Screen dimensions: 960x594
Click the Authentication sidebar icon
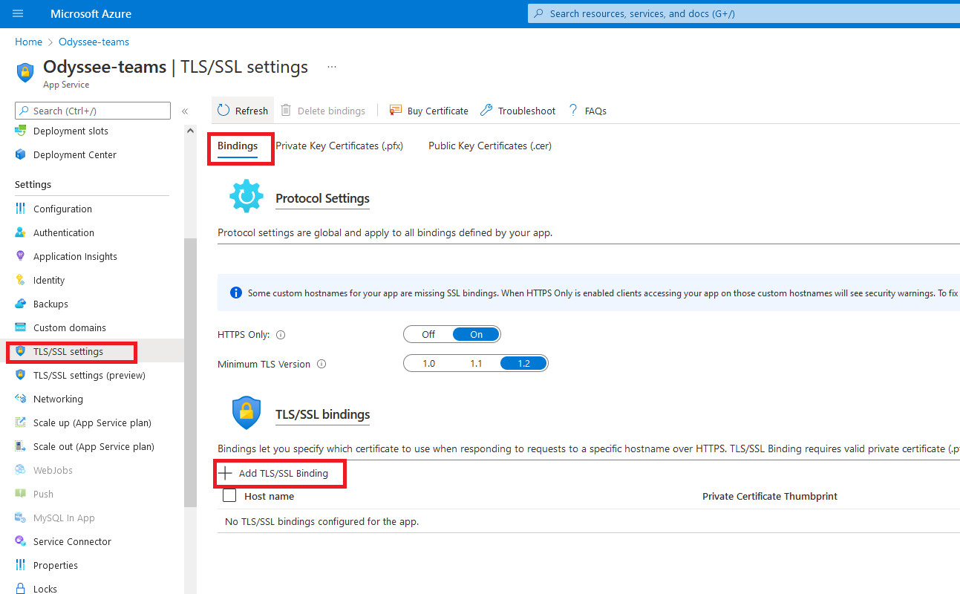tap(21, 233)
